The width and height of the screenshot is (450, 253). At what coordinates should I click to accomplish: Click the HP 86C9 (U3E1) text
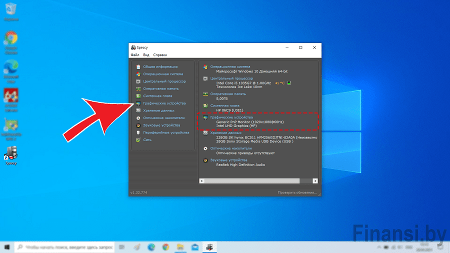(x=229, y=110)
